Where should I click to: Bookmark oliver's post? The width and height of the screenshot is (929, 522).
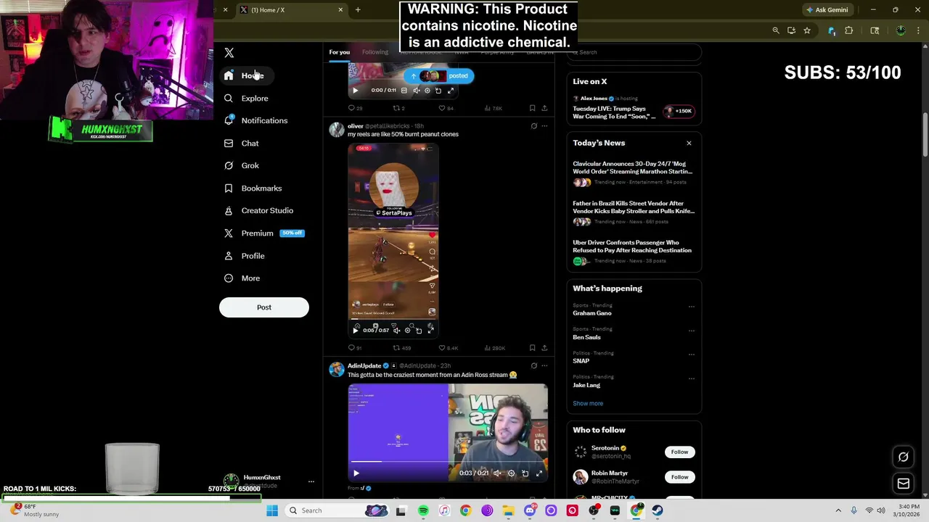click(532, 348)
